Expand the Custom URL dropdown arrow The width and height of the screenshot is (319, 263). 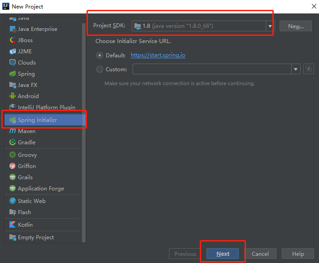(296, 69)
